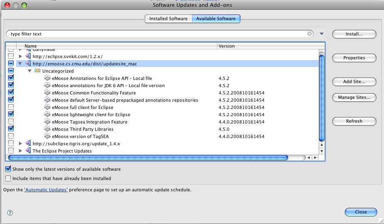The width and height of the screenshot is (384, 224).
Task: Click the horizontal scrollbar under the list
Action: point(147,158)
